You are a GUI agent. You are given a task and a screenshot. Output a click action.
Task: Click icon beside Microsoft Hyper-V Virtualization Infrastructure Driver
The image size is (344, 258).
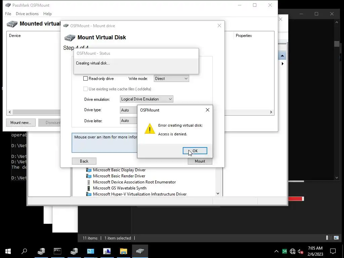pyautogui.click(x=89, y=194)
